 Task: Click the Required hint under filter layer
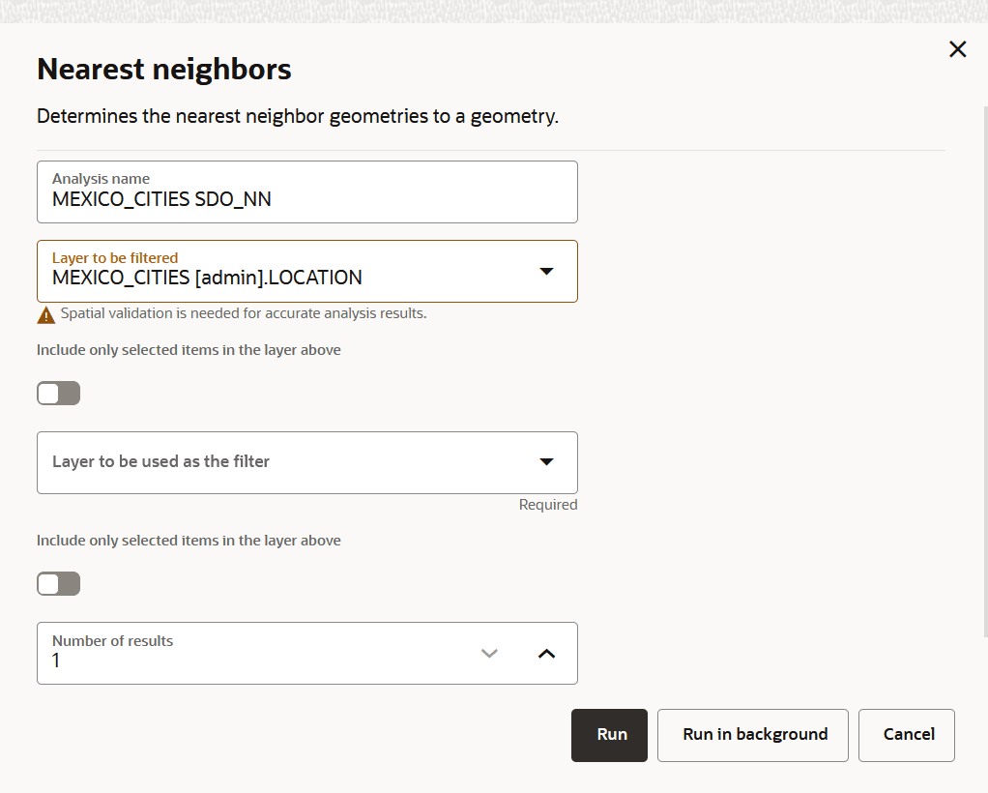[x=548, y=505]
